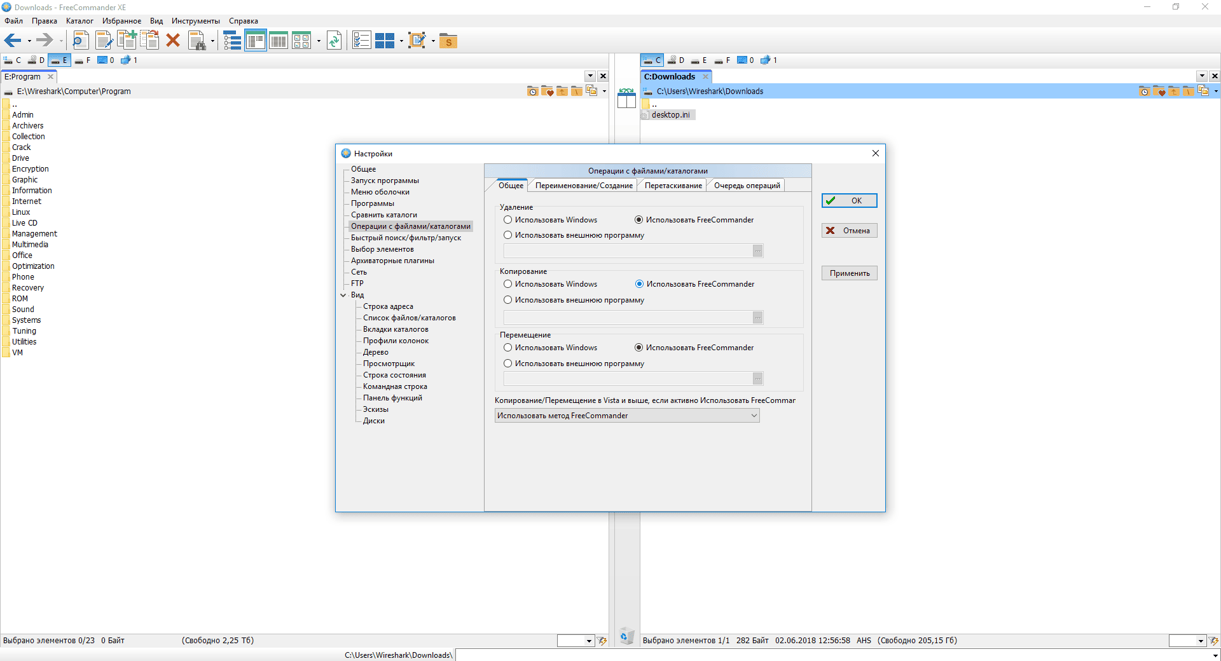The height and width of the screenshot is (661, 1221).
Task: Open the Инструменты menu
Action: (195, 21)
